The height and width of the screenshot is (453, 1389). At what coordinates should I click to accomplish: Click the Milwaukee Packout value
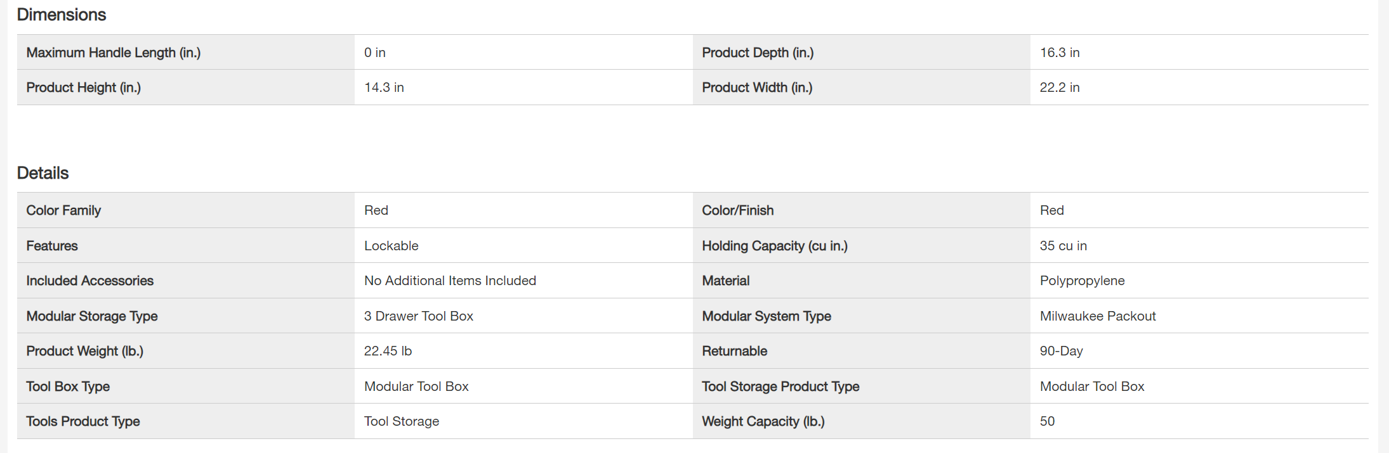(x=1098, y=316)
